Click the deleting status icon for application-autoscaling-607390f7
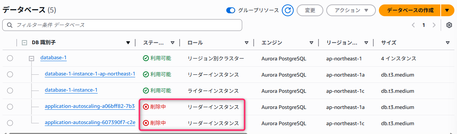This screenshot has width=457, height=134. click(146, 123)
